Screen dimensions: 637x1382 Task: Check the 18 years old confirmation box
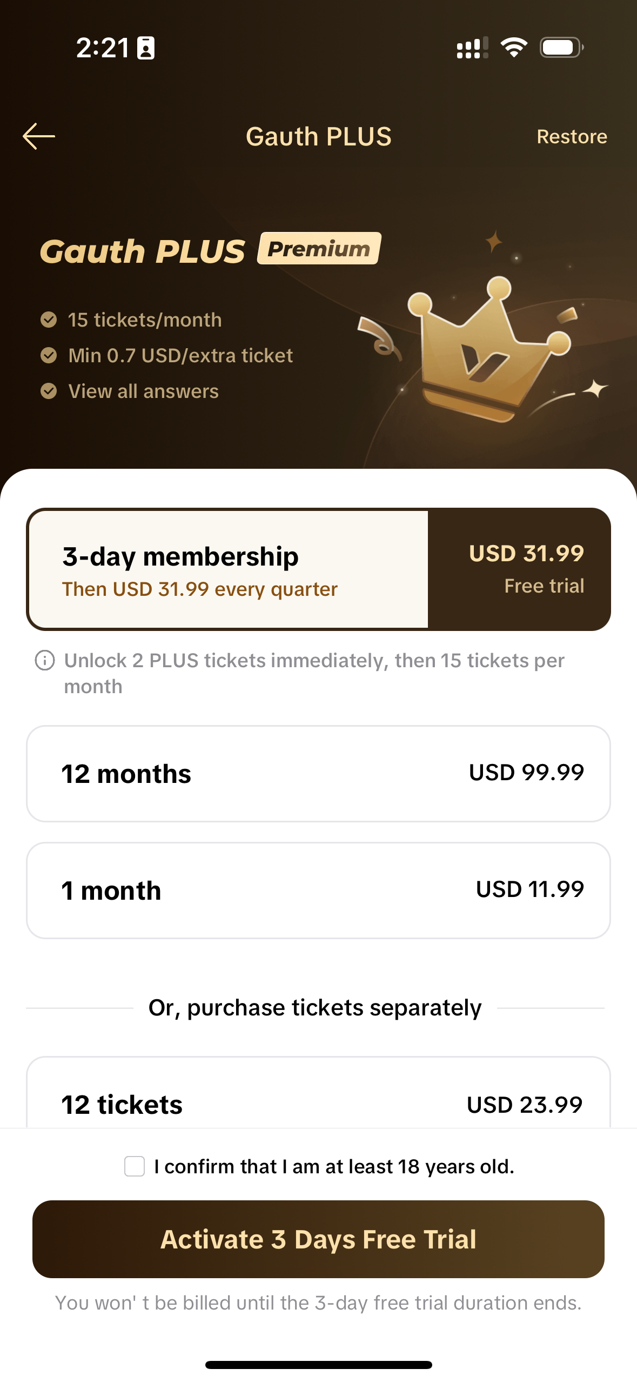click(135, 1166)
